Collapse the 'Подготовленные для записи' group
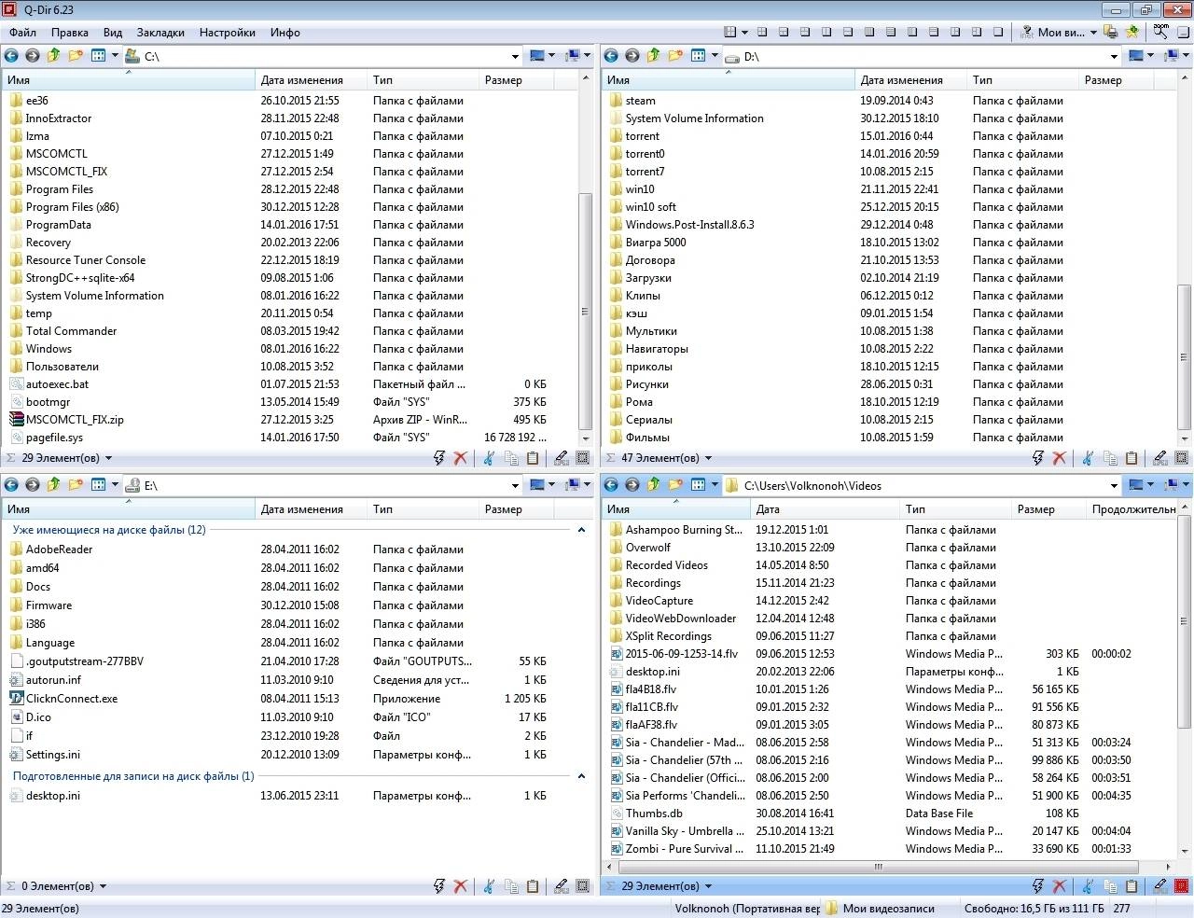Image resolution: width=1194 pixels, height=918 pixels. (x=581, y=776)
